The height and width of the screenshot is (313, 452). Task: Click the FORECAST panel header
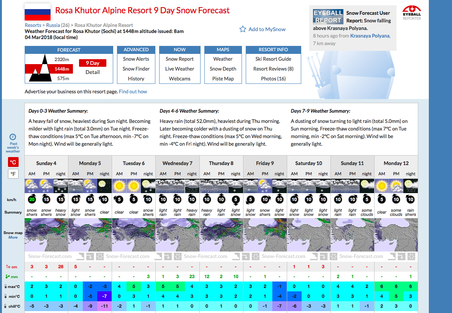[69, 50]
